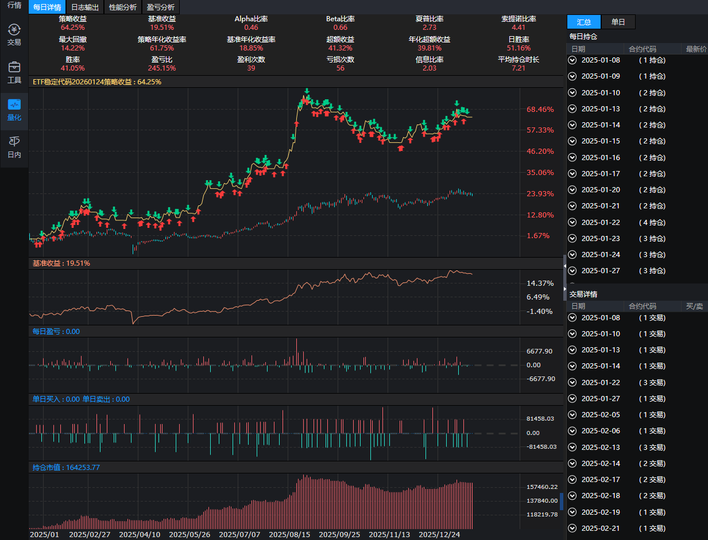Image resolution: width=708 pixels, height=540 pixels.
Task: Open the 盈亏分析 tab
Action: [x=160, y=7]
